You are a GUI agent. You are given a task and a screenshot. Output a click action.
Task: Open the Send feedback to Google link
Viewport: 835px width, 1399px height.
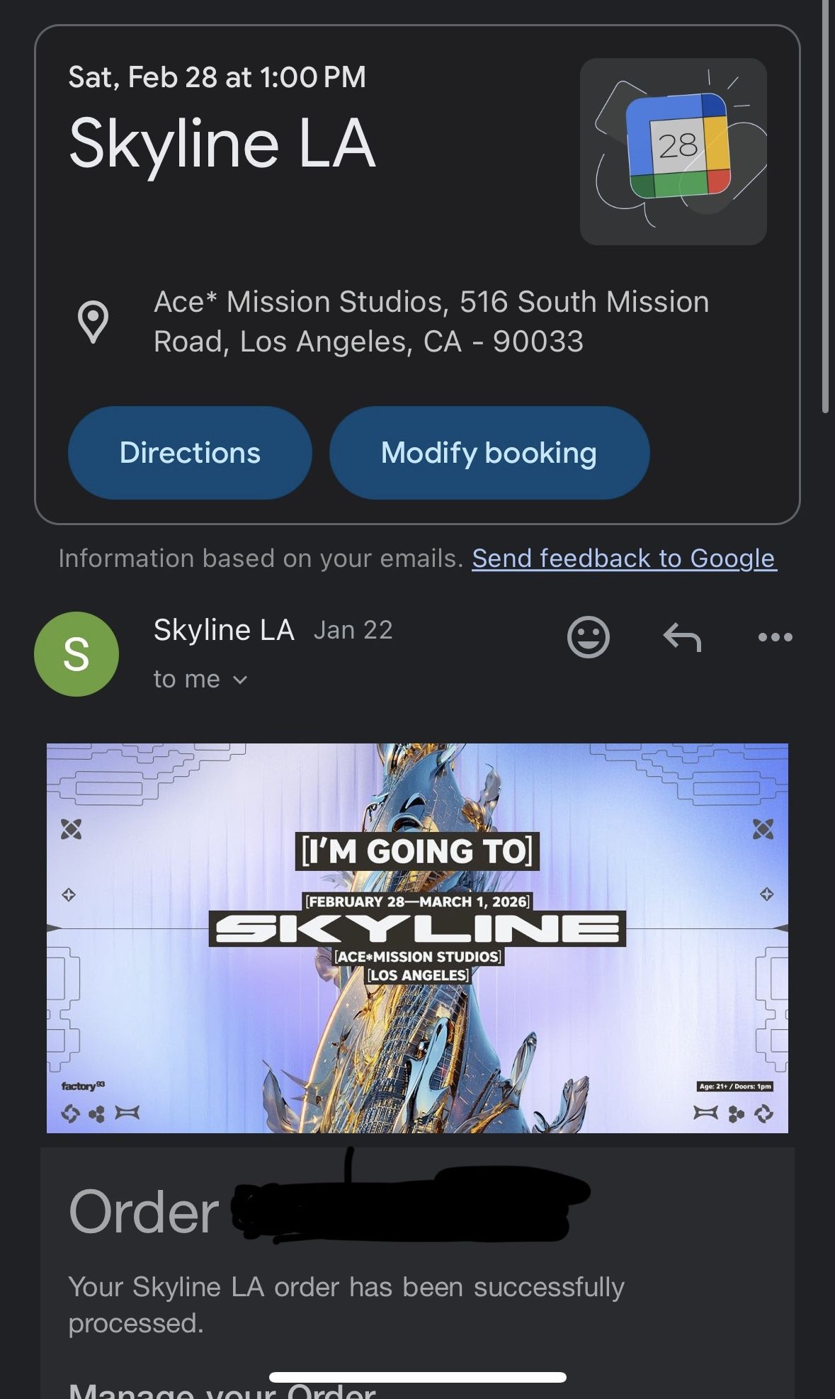[624, 558]
